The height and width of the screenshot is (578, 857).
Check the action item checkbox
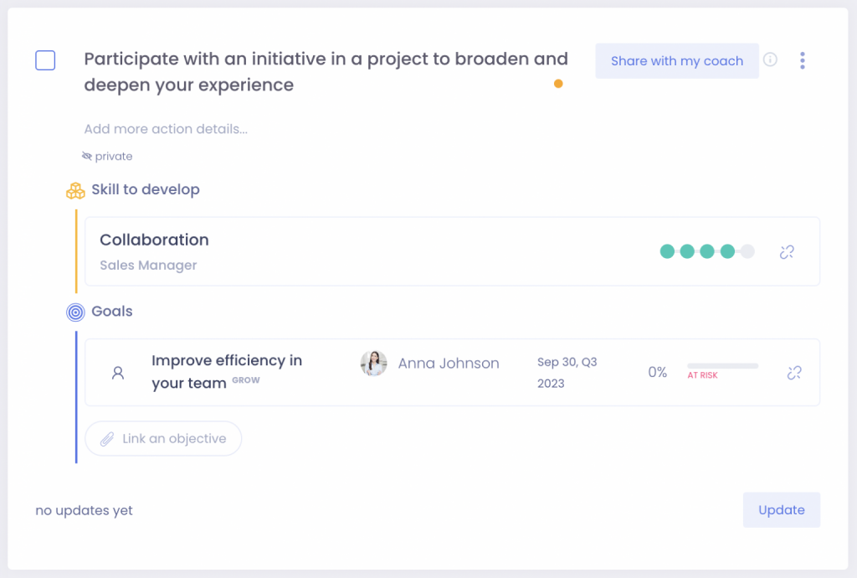point(45,60)
